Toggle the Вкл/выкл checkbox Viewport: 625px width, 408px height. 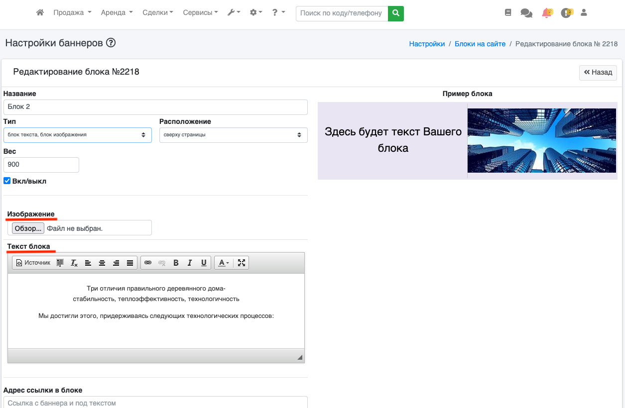point(7,181)
